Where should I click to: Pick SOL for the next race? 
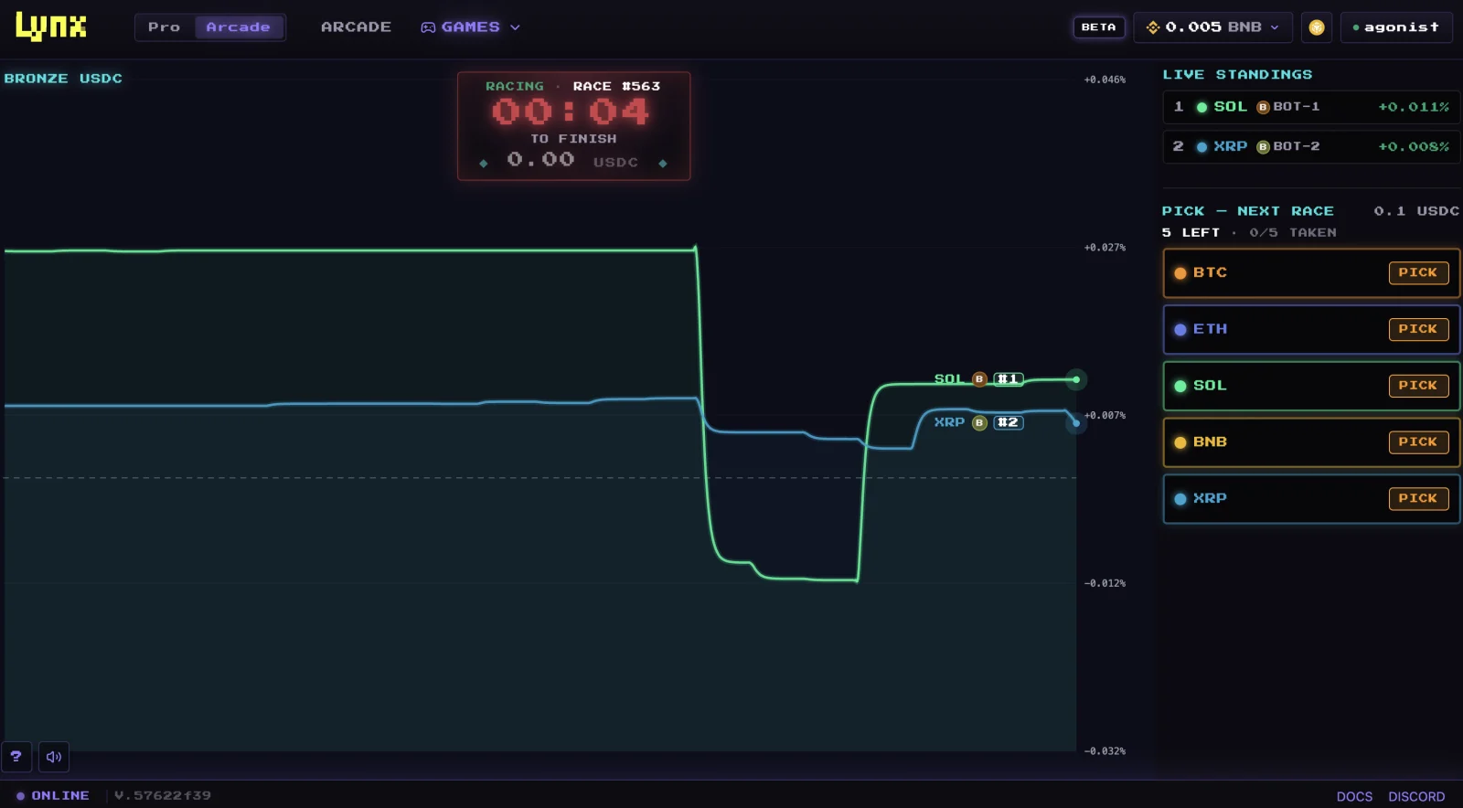click(1418, 386)
